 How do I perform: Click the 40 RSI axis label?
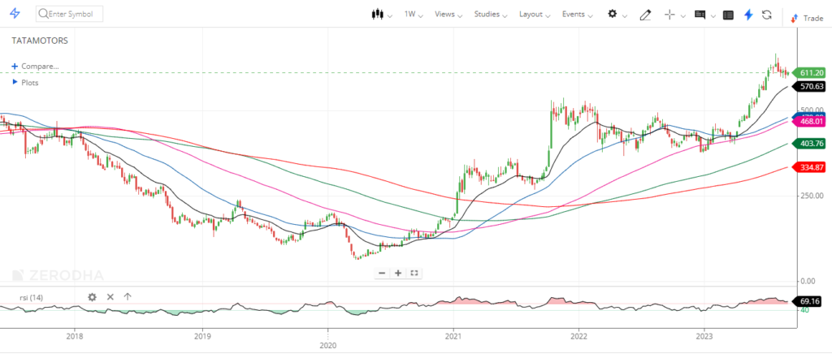[x=805, y=310]
